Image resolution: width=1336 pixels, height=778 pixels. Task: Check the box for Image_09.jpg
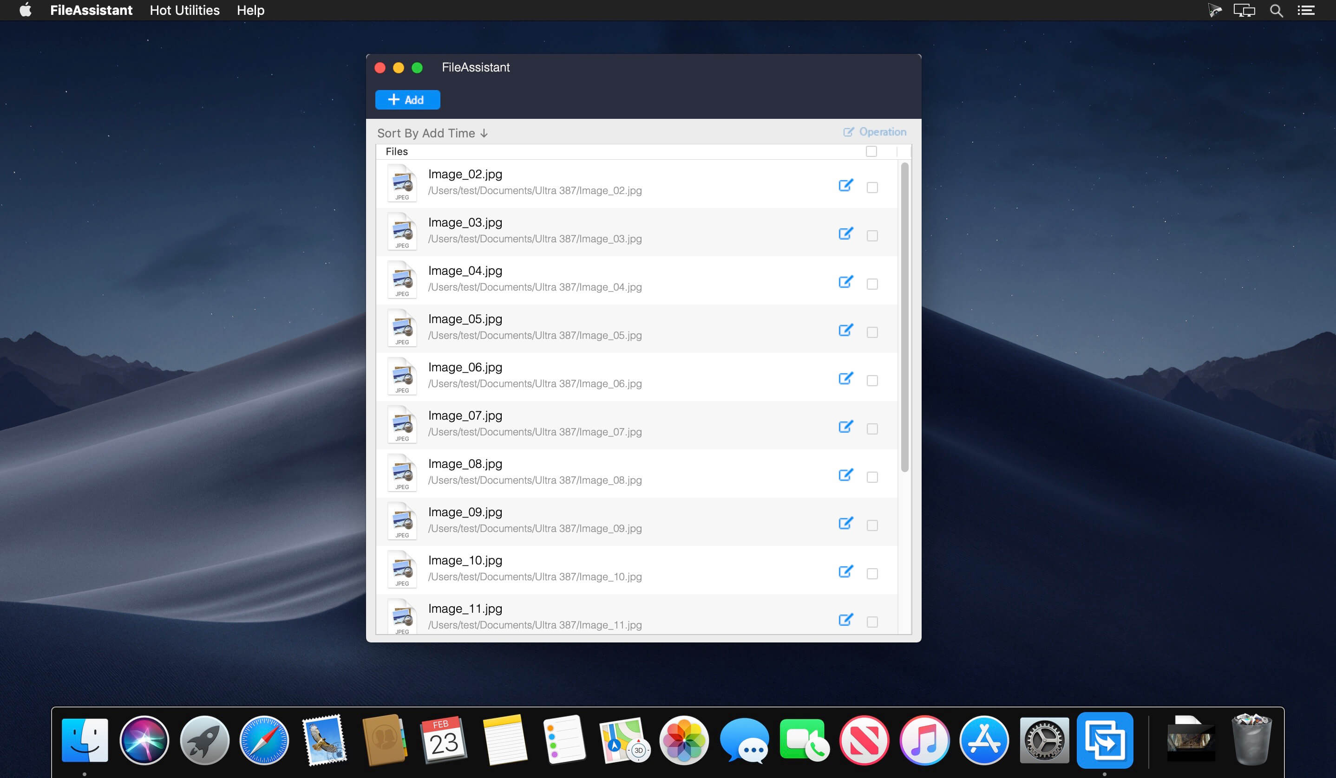tap(872, 525)
